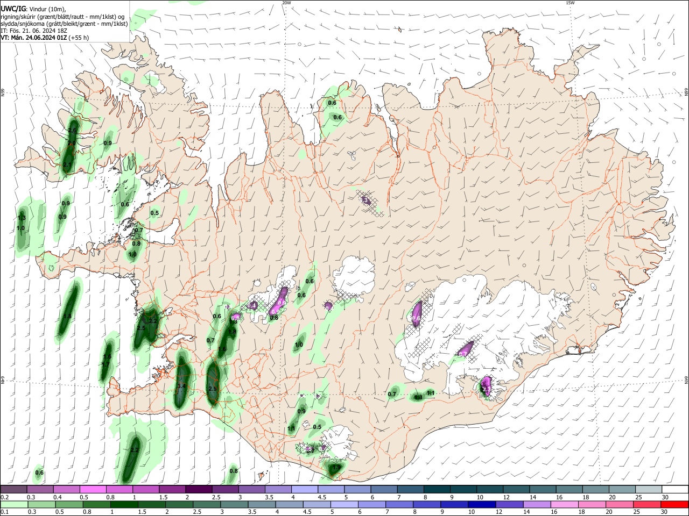
Task: Click the "2.6" value in the Westfjords
Action: (73, 131)
